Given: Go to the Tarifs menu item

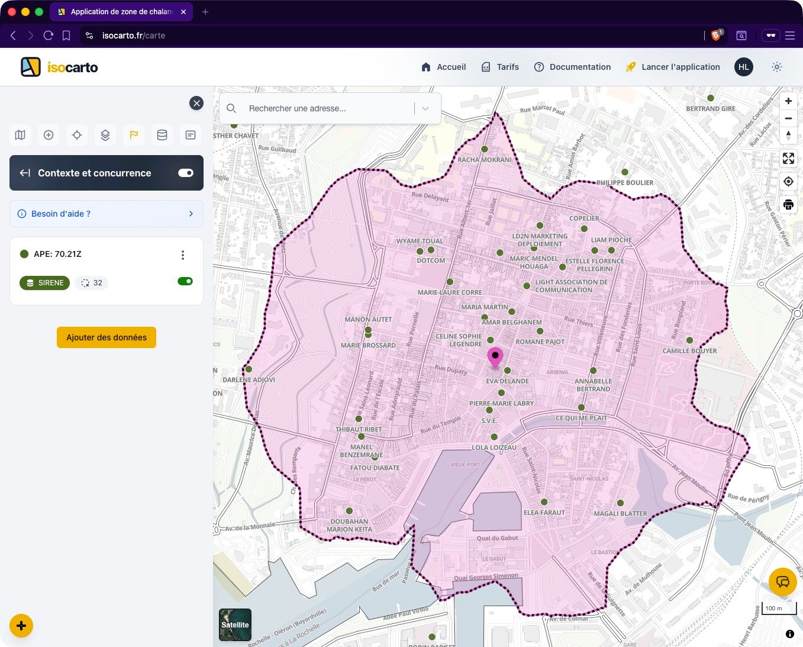Looking at the screenshot, I should (507, 67).
